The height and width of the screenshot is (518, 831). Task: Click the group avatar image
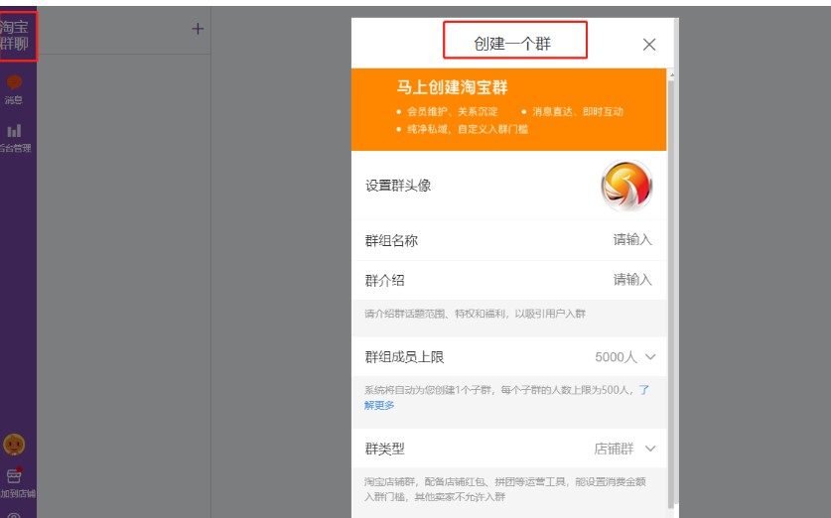click(x=626, y=186)
